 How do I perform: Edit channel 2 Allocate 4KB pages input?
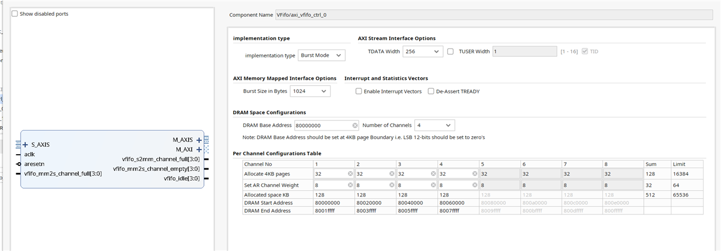coord(375,174)
